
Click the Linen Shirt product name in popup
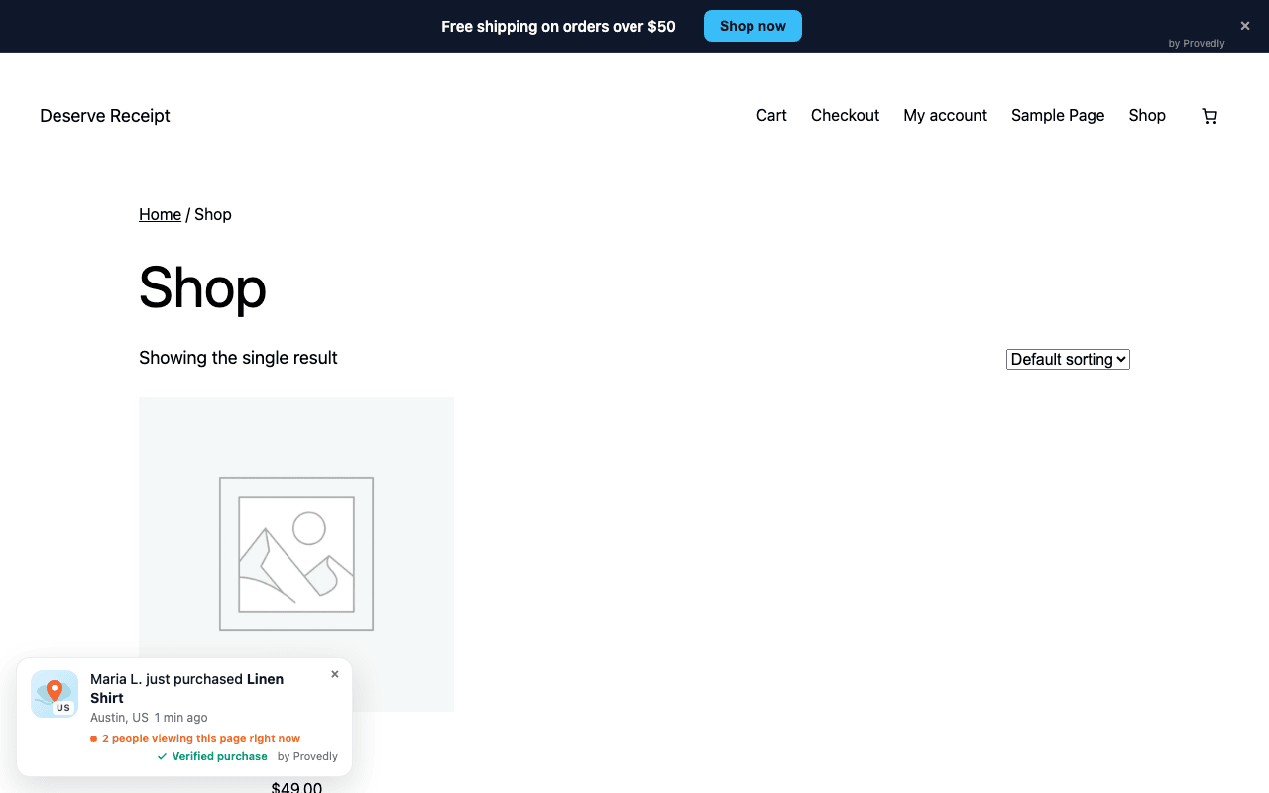(x=187, y=688)
